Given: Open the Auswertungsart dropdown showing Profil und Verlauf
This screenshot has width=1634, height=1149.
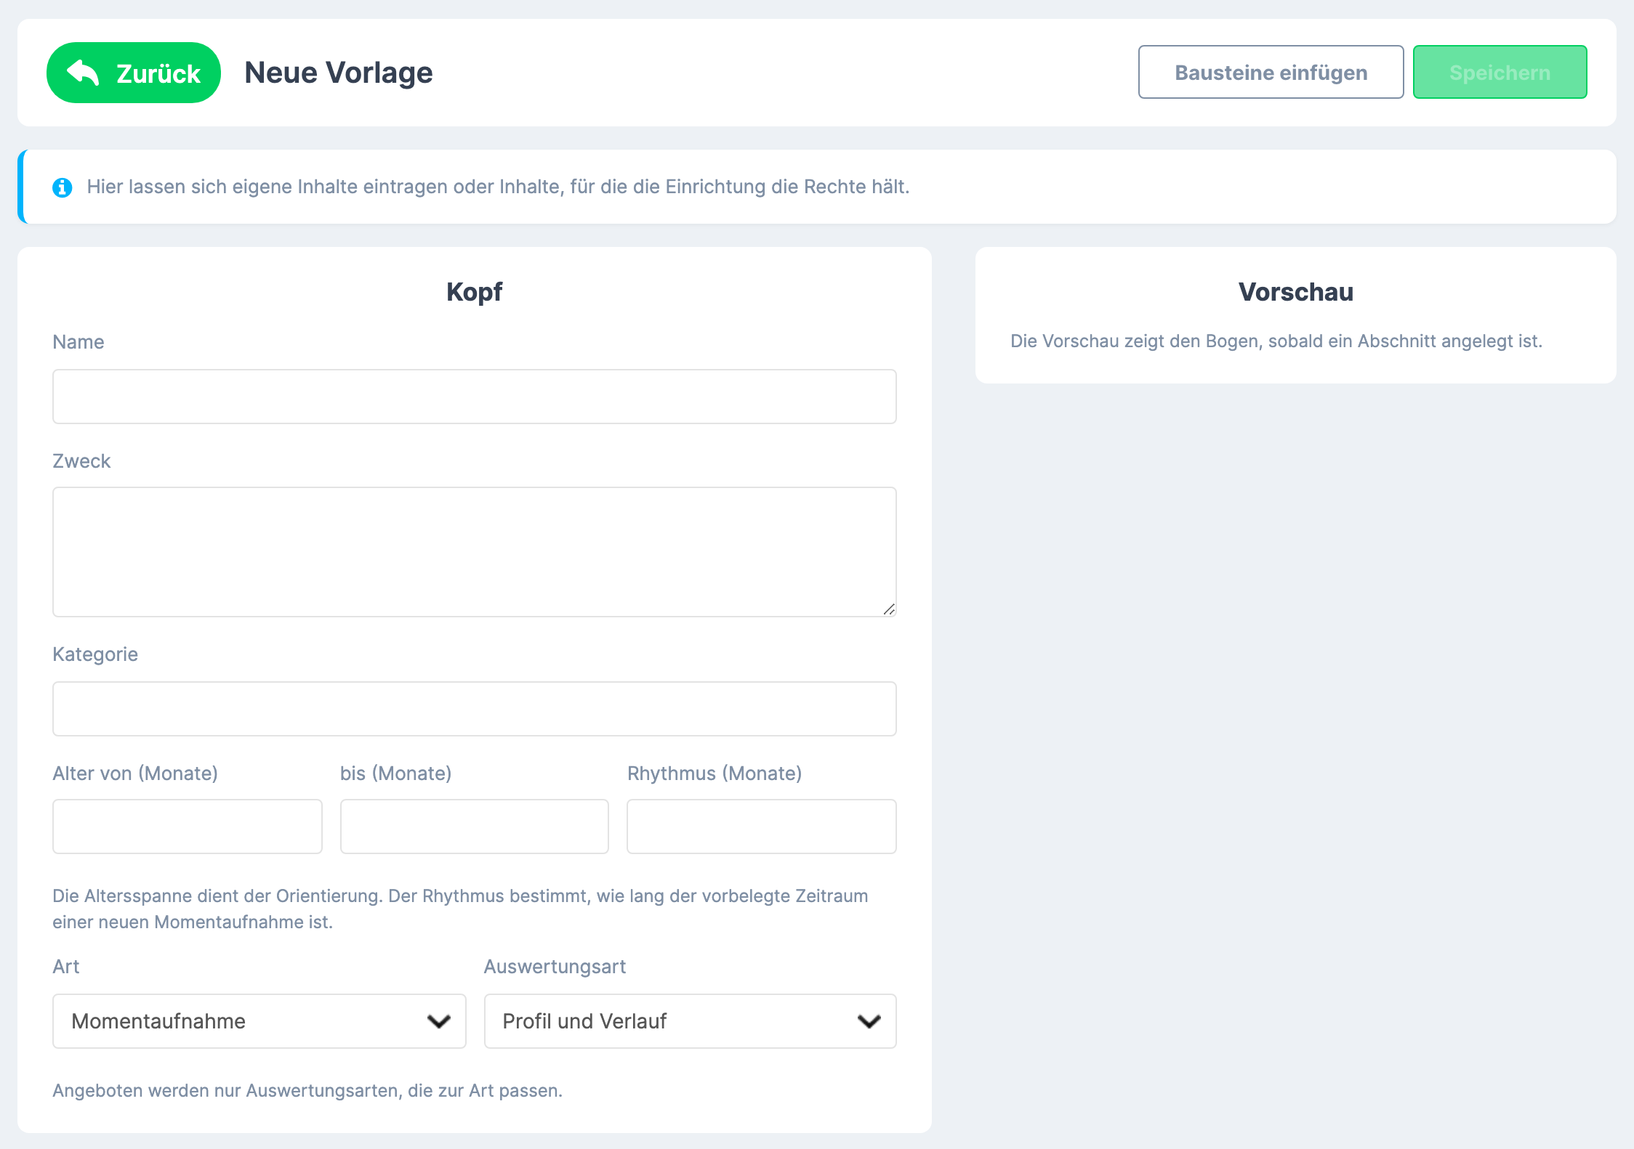Looking at the screenshot, I should 691,1021.
